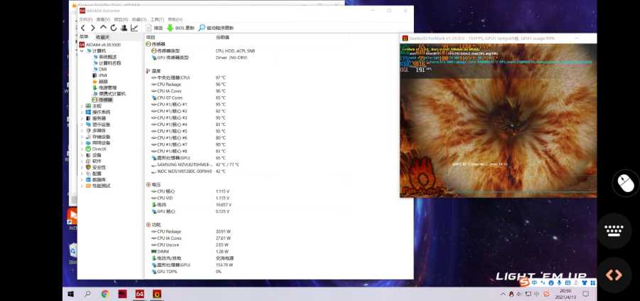Click the 配置 tree item icon
This screenshot has height=301, width=640.
[x=88, y=173]
